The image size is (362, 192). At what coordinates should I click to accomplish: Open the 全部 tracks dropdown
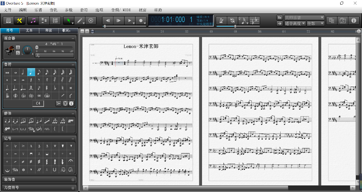316,23
